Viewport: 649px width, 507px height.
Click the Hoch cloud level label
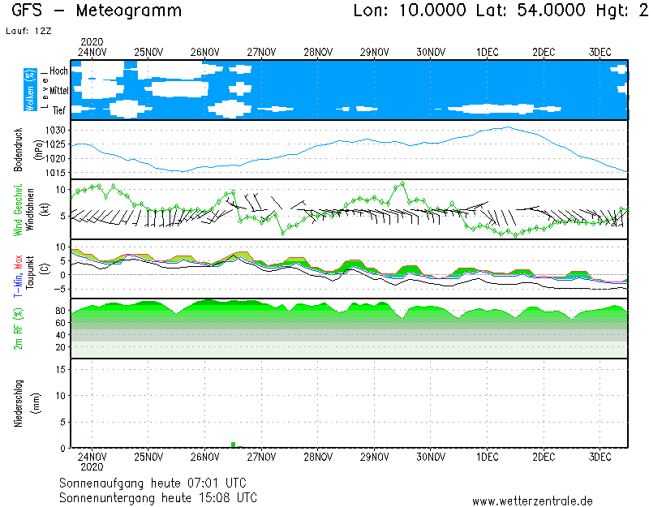[x=58, y=71]
